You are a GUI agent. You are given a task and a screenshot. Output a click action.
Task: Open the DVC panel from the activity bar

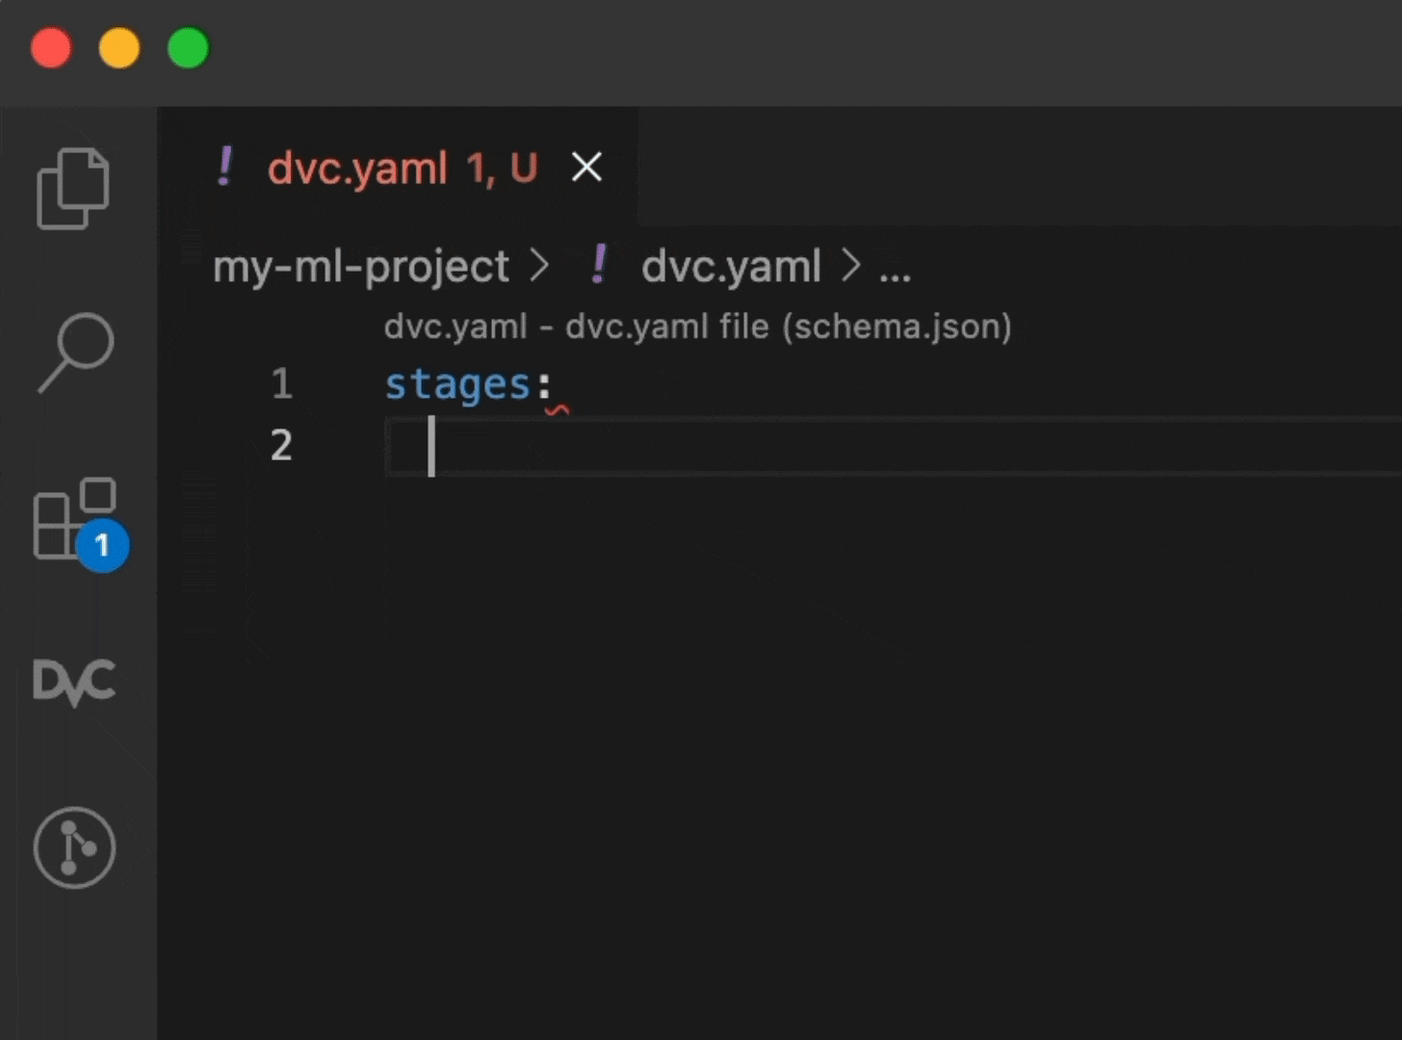tap(74, 682)
